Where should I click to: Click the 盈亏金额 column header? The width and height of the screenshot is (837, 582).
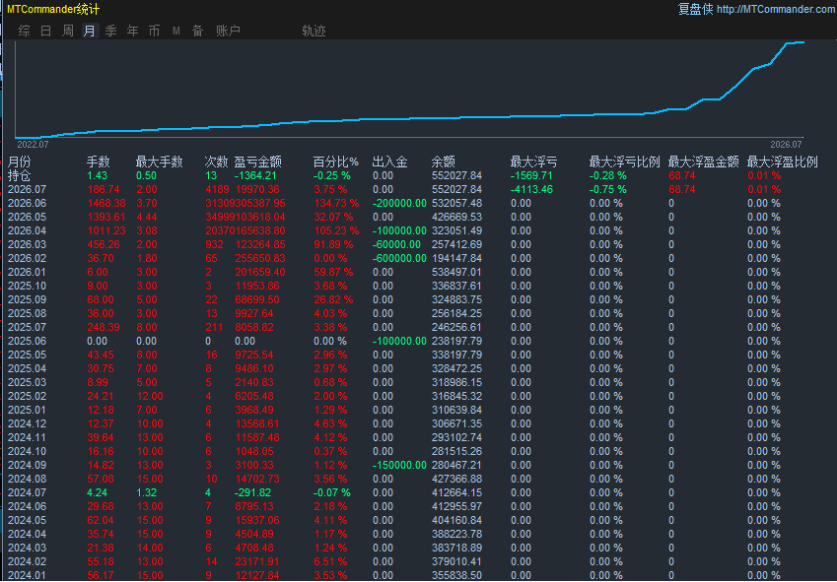[x=258, y=162]
